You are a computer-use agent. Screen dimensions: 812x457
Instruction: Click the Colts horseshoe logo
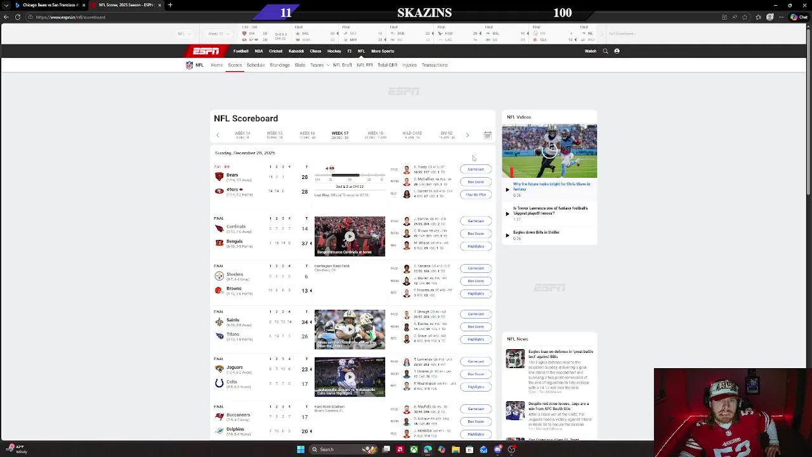tap(219, 383)
